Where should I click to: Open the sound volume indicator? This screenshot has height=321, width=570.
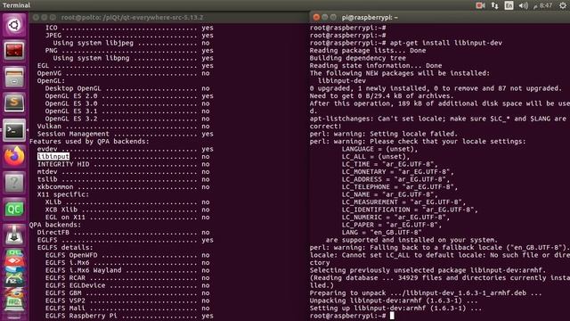523,5
